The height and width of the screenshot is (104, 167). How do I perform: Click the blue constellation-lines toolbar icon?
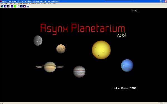click(5, 6)
